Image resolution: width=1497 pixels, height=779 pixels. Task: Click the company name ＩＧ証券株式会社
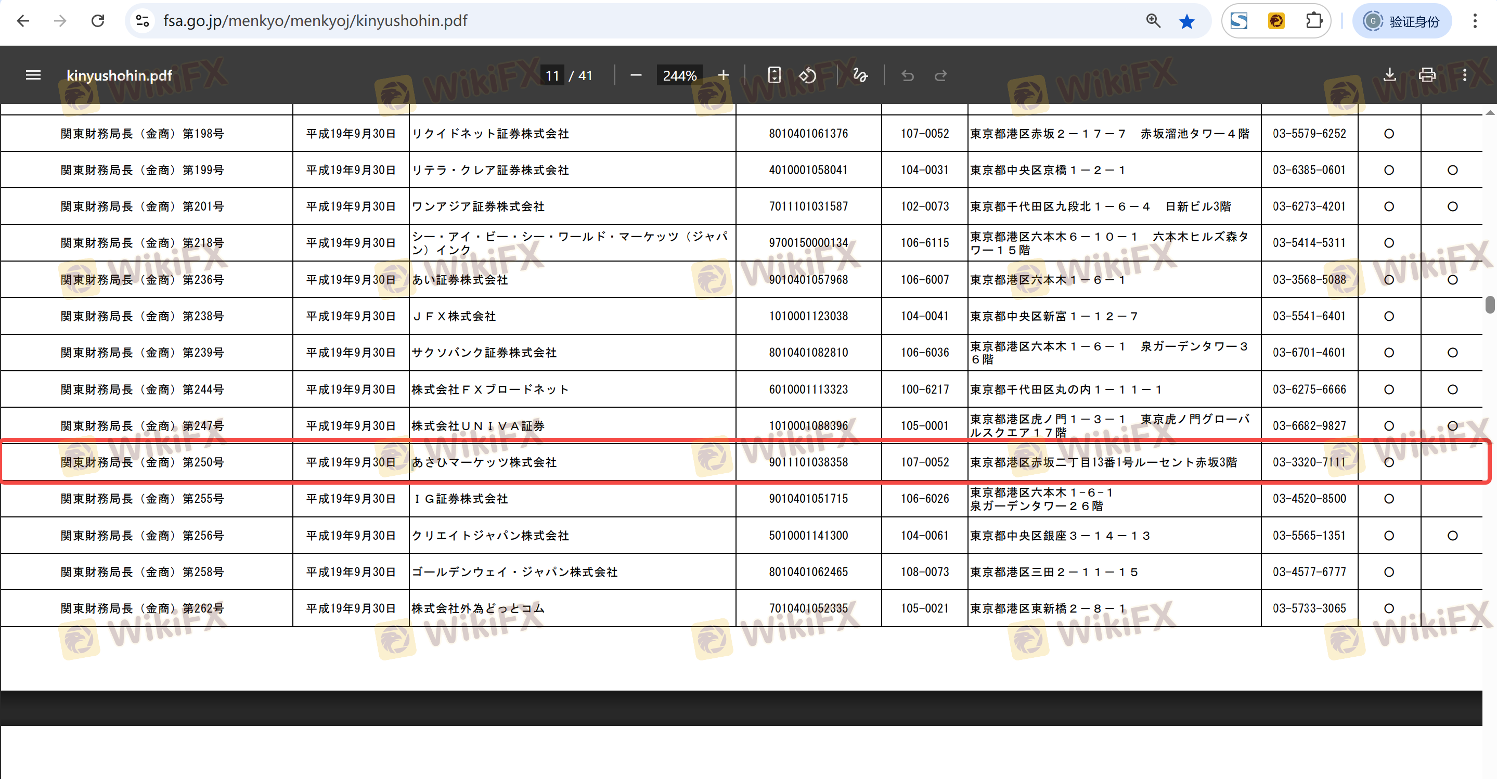[460, 499]
